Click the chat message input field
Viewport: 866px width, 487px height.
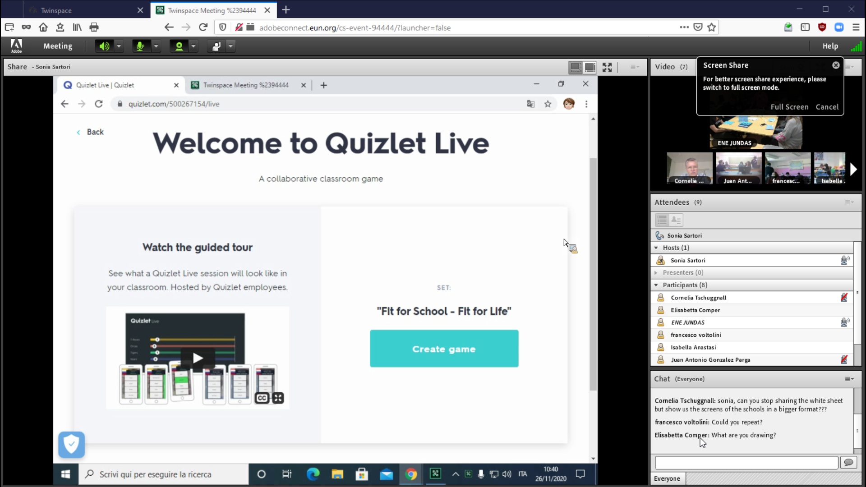click(746, 463)
